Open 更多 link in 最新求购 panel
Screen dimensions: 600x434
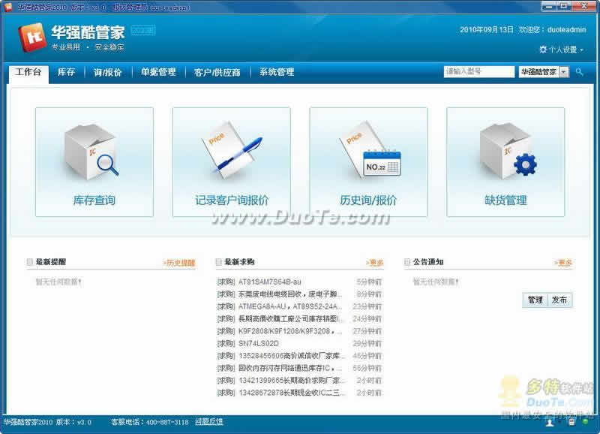(x=374, y=263)
